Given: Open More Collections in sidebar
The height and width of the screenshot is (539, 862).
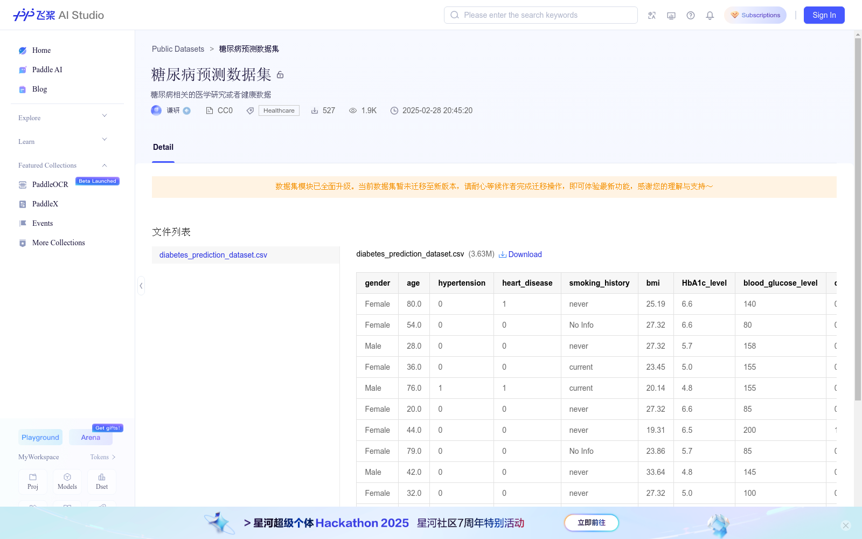Looking at the screenshot, I should (59, 243).
